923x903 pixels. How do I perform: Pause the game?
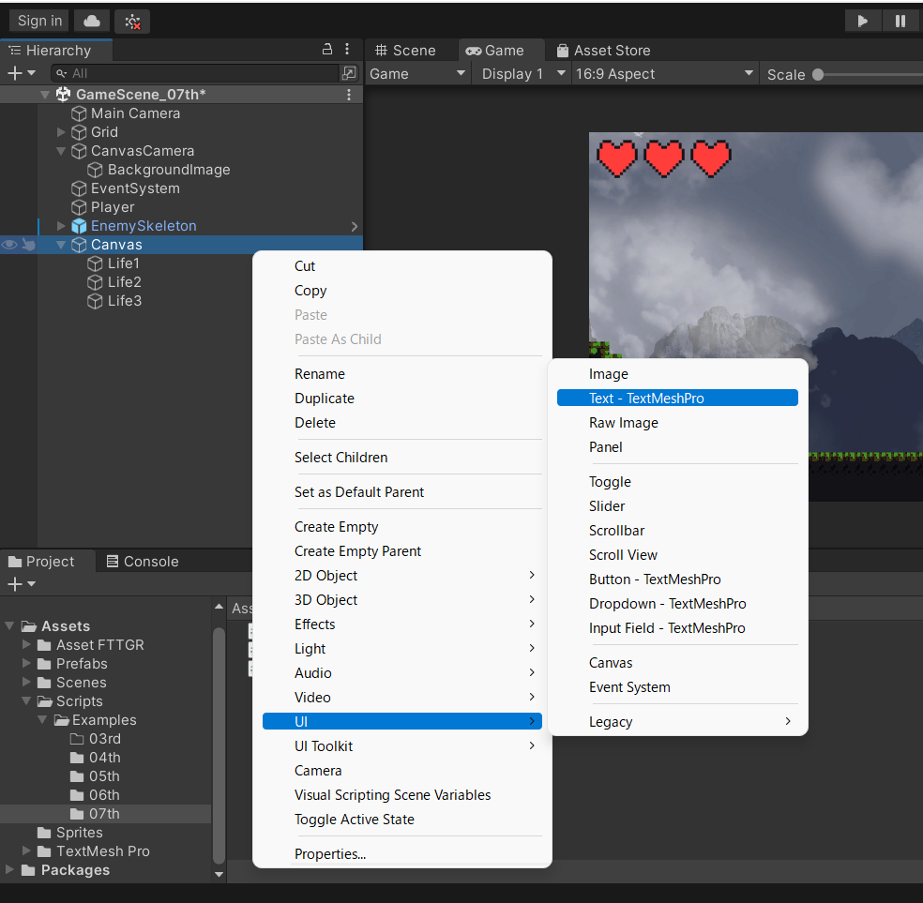pyautogui.click(x=900, y=22)
